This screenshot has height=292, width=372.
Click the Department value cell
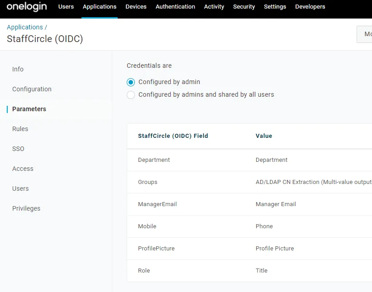click(x=272, y=160)
